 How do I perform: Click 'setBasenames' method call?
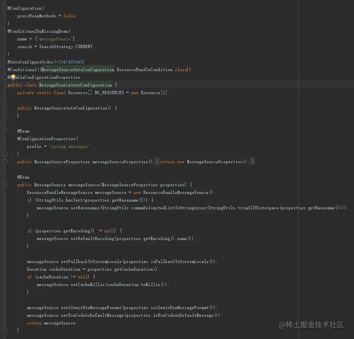[x=85, y=208]
